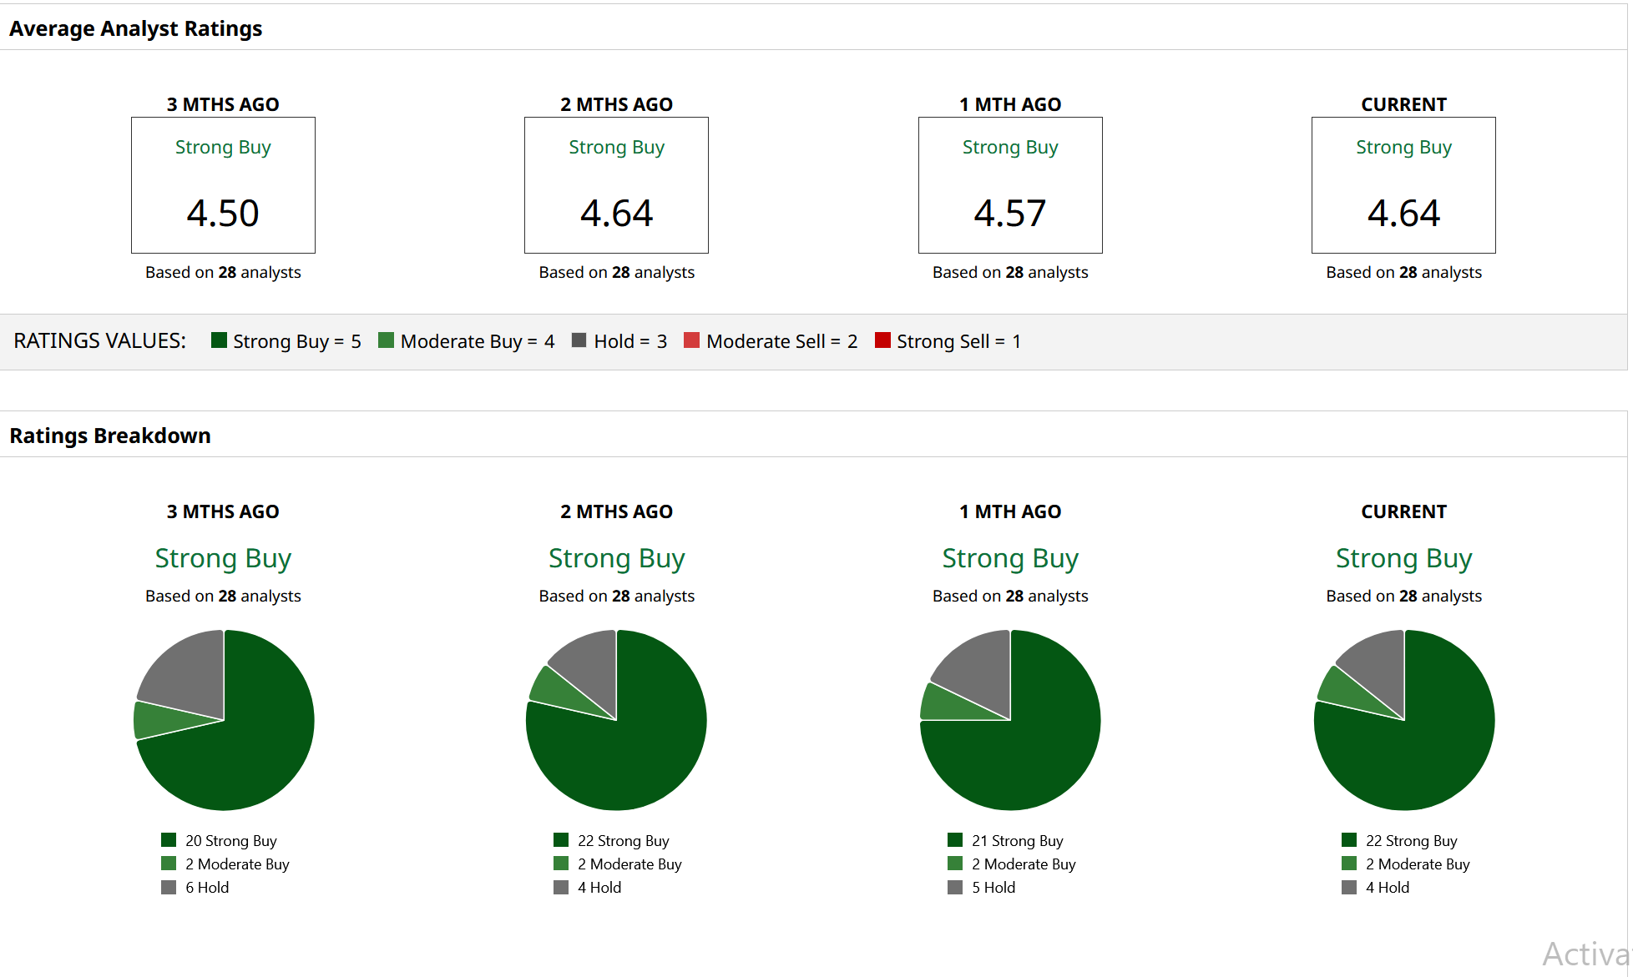Click the Moderate Buy green legend square
Image resolution: width=1633 pixels, height=977 pixels.
click(386, 340)
